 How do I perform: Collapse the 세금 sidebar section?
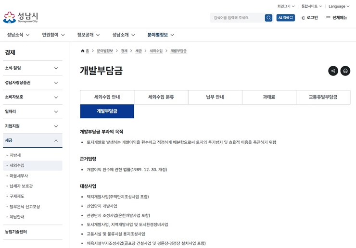point(33,140)
